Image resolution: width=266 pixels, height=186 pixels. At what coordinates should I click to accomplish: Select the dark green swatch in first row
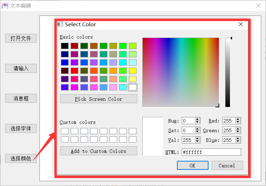click(x=84, y=46)
